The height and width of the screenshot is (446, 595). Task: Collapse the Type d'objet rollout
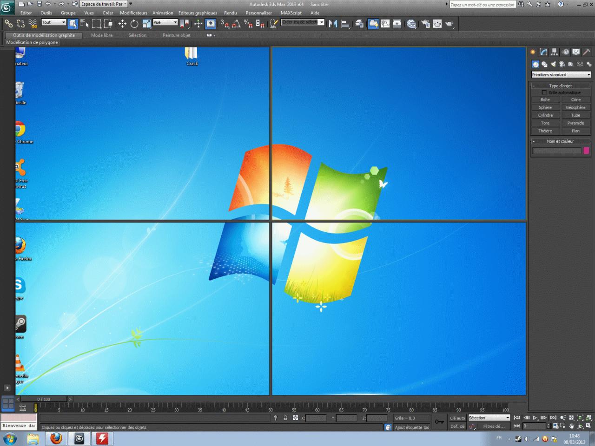[561, 86]
